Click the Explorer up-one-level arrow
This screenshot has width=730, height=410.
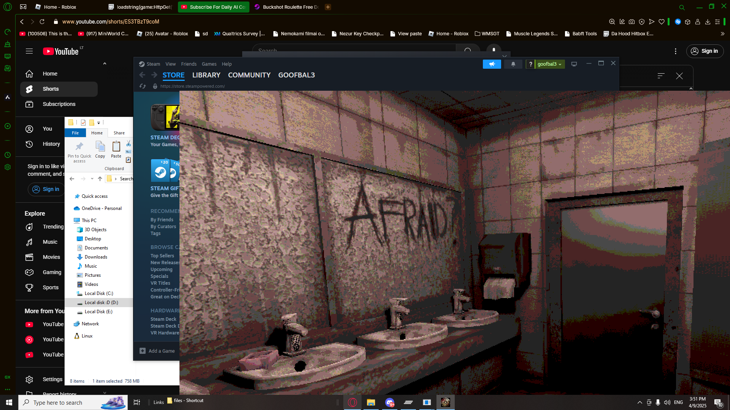100,179
